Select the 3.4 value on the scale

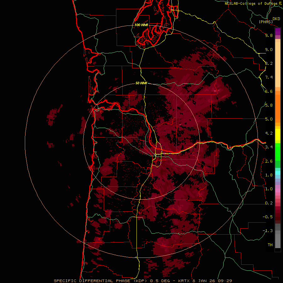pyautogui.click(x=269, y=147)
